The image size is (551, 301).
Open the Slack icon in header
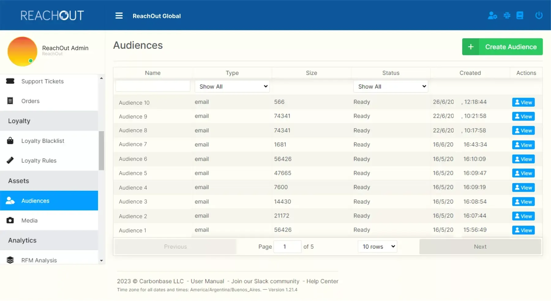(507, 15)
